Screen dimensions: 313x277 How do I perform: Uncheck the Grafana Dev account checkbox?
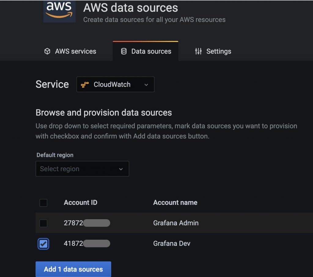pyautogui.click(x=43, y=244)
